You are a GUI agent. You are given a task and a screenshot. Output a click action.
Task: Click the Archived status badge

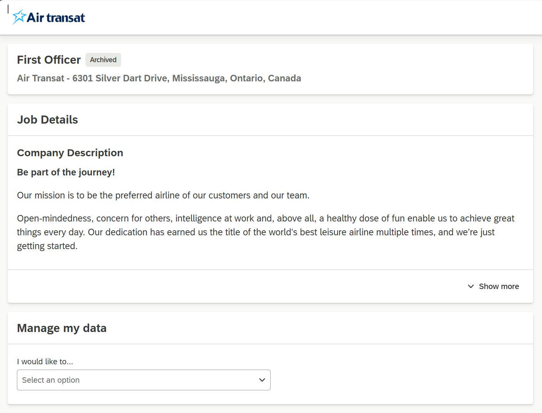tap(103, 60)
